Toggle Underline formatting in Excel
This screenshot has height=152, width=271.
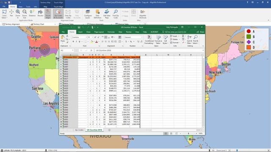pyautogui.click(x=80, y=41)
